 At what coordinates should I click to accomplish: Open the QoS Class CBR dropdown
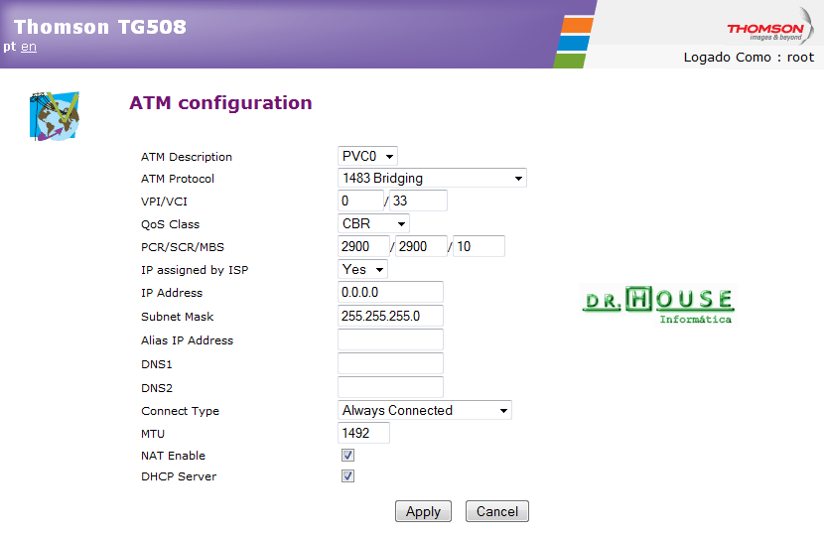pos(373,223)
